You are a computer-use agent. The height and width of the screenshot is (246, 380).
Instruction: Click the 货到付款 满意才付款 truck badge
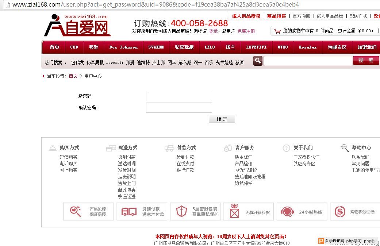(x=142, y=212)
